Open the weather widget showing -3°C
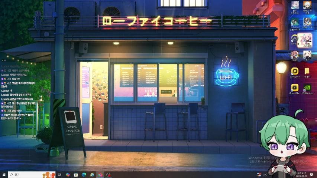This screenshot has width=317, height=178. coord(262,175)
